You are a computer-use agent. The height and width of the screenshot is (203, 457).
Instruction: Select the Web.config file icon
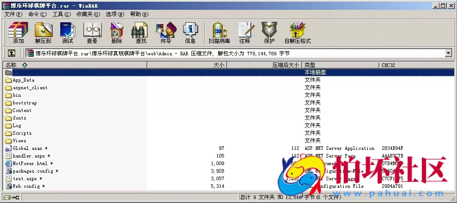(x=8, y=186)
